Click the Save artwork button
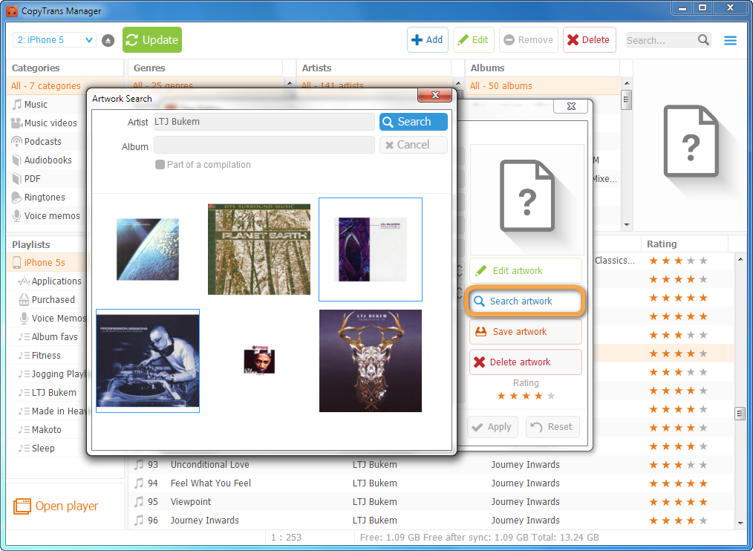 coord(525,332)
